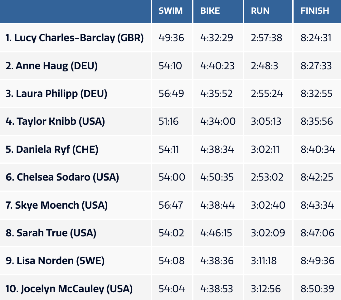This screenshot has height=300, width=341.
Task: Select Daniela Ryf (CHE) entry
Action: [x=52, y=149]
